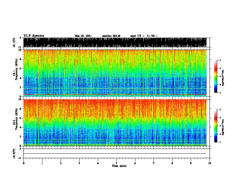Screen dimensions: 236x183
Task: Click the "ch.1 Frequency (kHz)" axis label
Action: [16, 69]
